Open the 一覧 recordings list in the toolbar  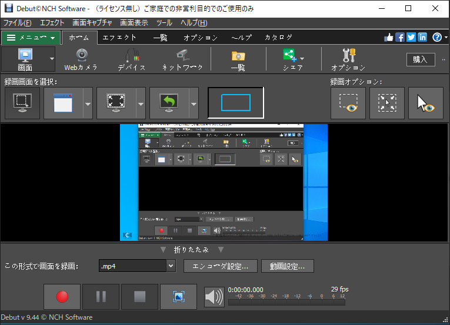[x=238, y=59]
